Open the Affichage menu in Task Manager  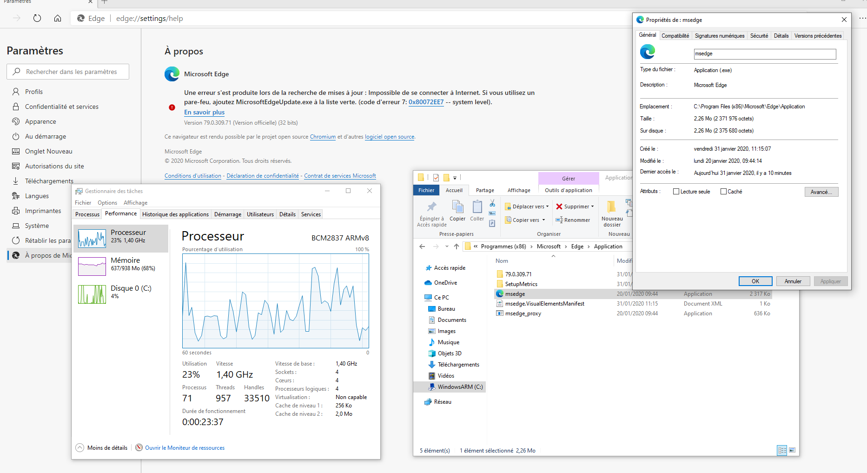135,203
